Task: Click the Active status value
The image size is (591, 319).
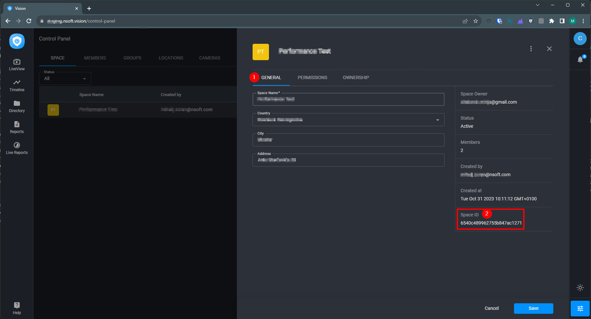Action: (x=467, y=126)
